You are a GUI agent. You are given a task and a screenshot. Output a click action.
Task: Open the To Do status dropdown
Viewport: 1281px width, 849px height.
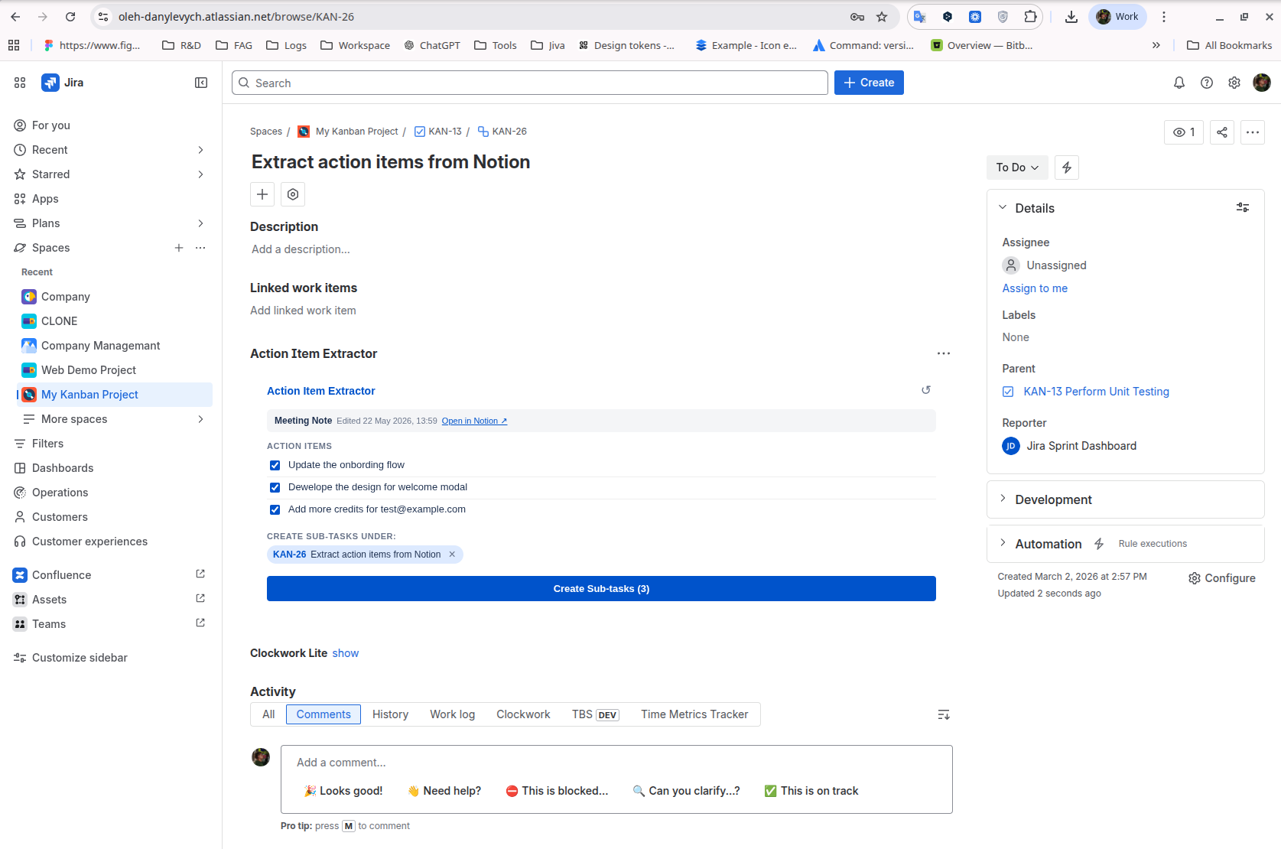(x=1017, y=168)
